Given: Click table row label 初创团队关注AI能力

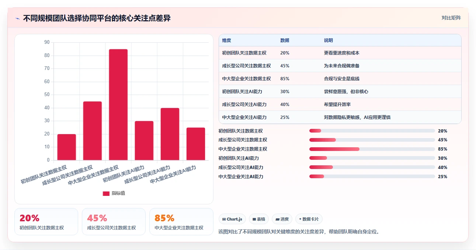Looking at the screenshot, I should 242,92.
